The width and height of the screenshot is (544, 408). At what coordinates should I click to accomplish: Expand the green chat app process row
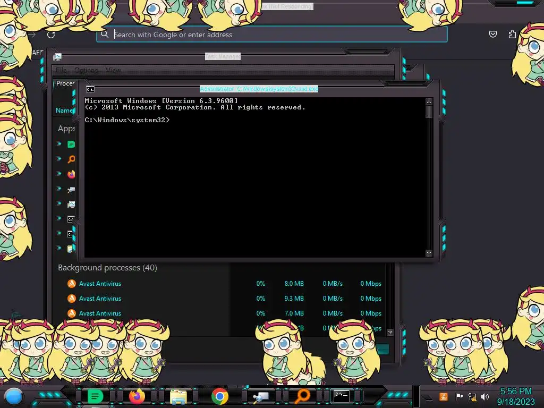(59, 143)
